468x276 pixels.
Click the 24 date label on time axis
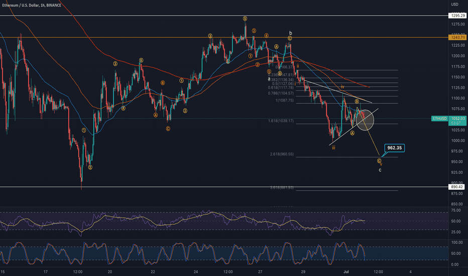196,271
